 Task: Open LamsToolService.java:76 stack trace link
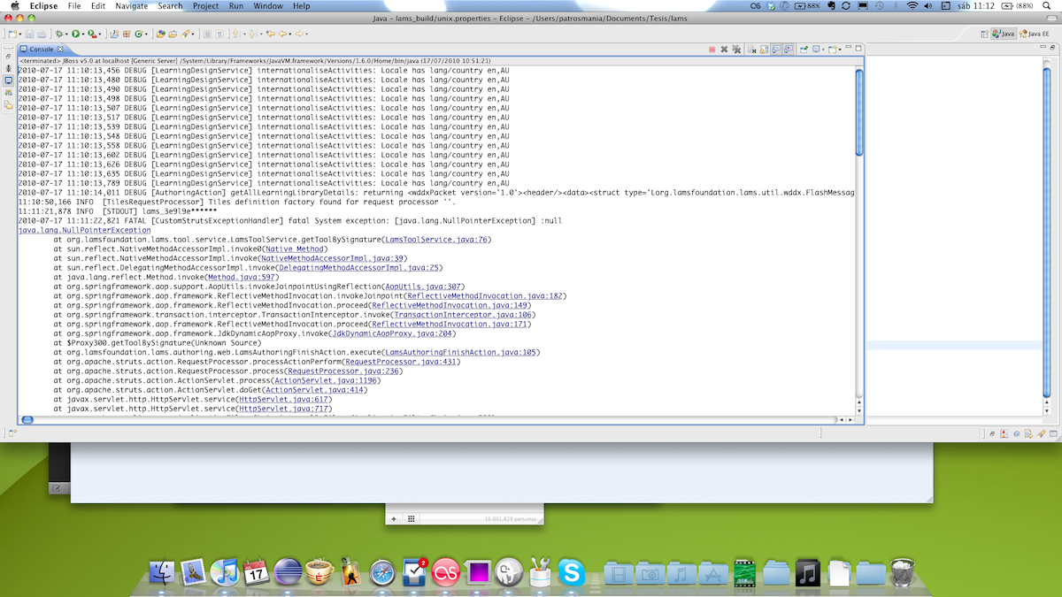tap(436, 240)
